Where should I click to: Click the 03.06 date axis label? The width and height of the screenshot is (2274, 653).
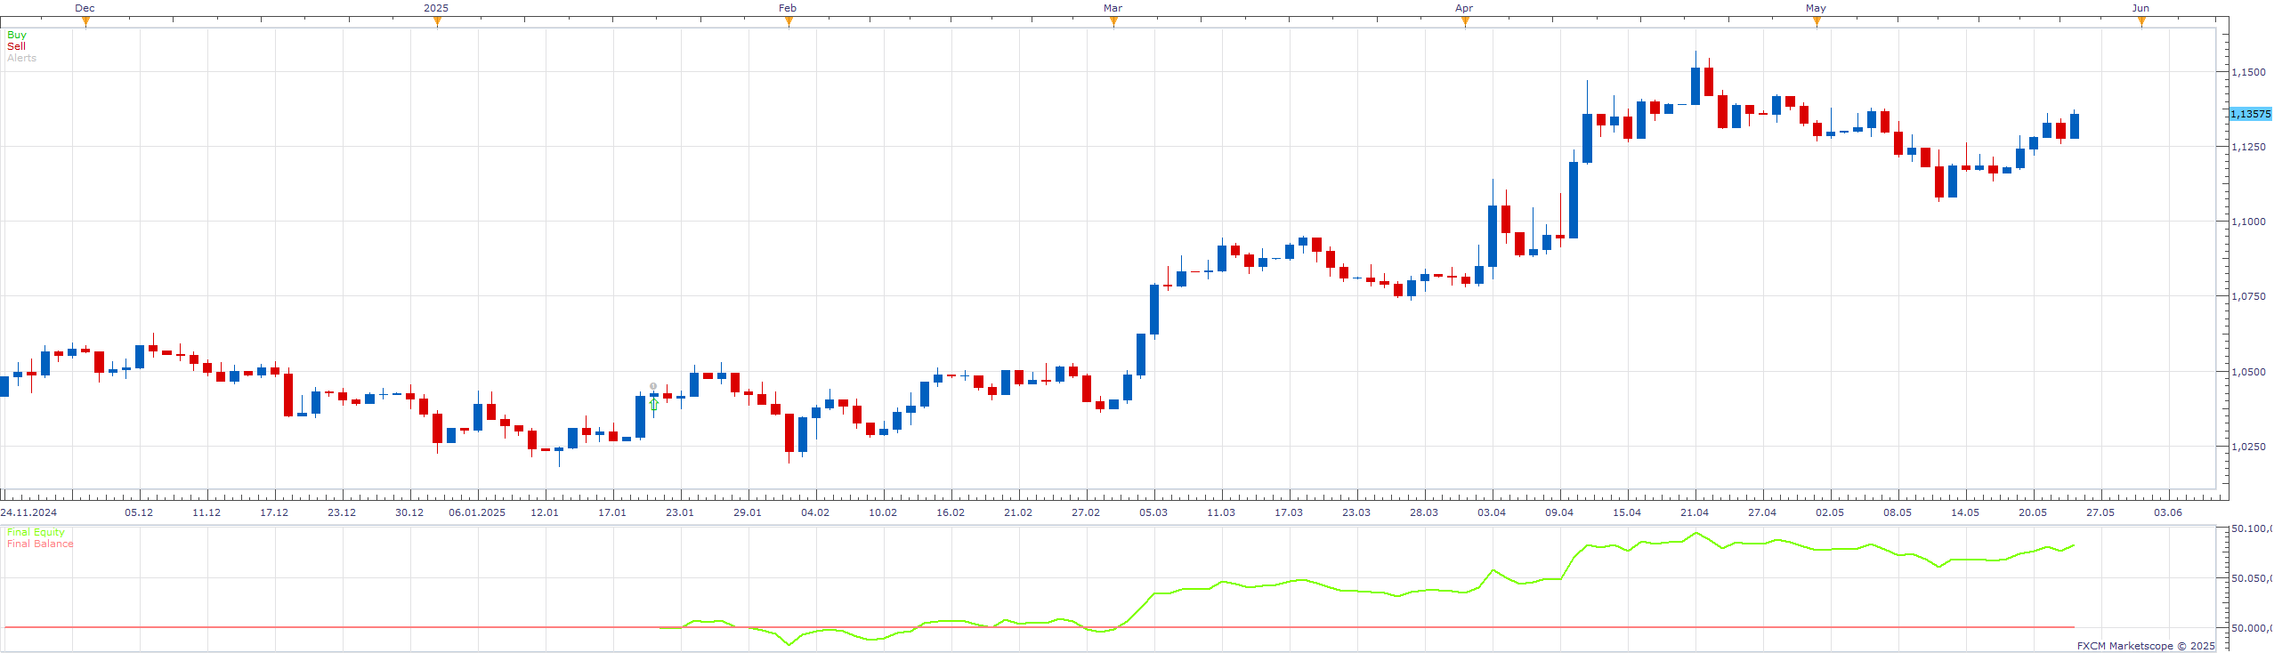[2168, 512]
